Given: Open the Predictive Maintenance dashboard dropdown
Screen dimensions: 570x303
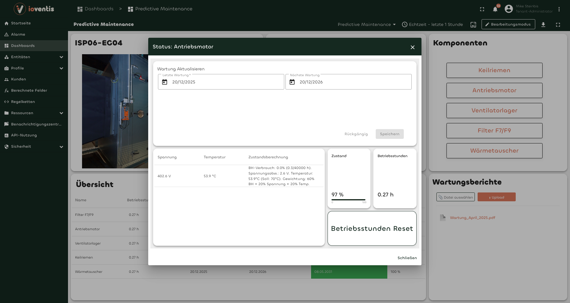Looking at the screenshot, I should [x=366, y=24].
